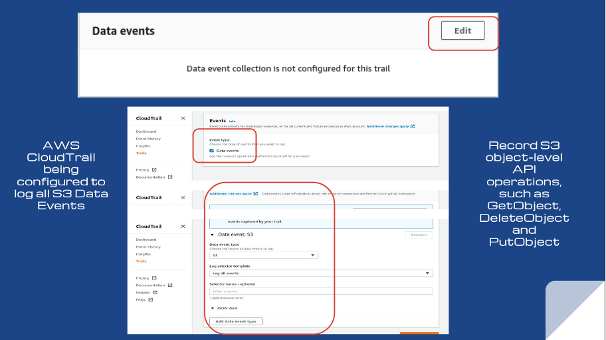Go to Insights in the sidebar listing FAQs
The image size is (606, 340).
tap(144, 254)
